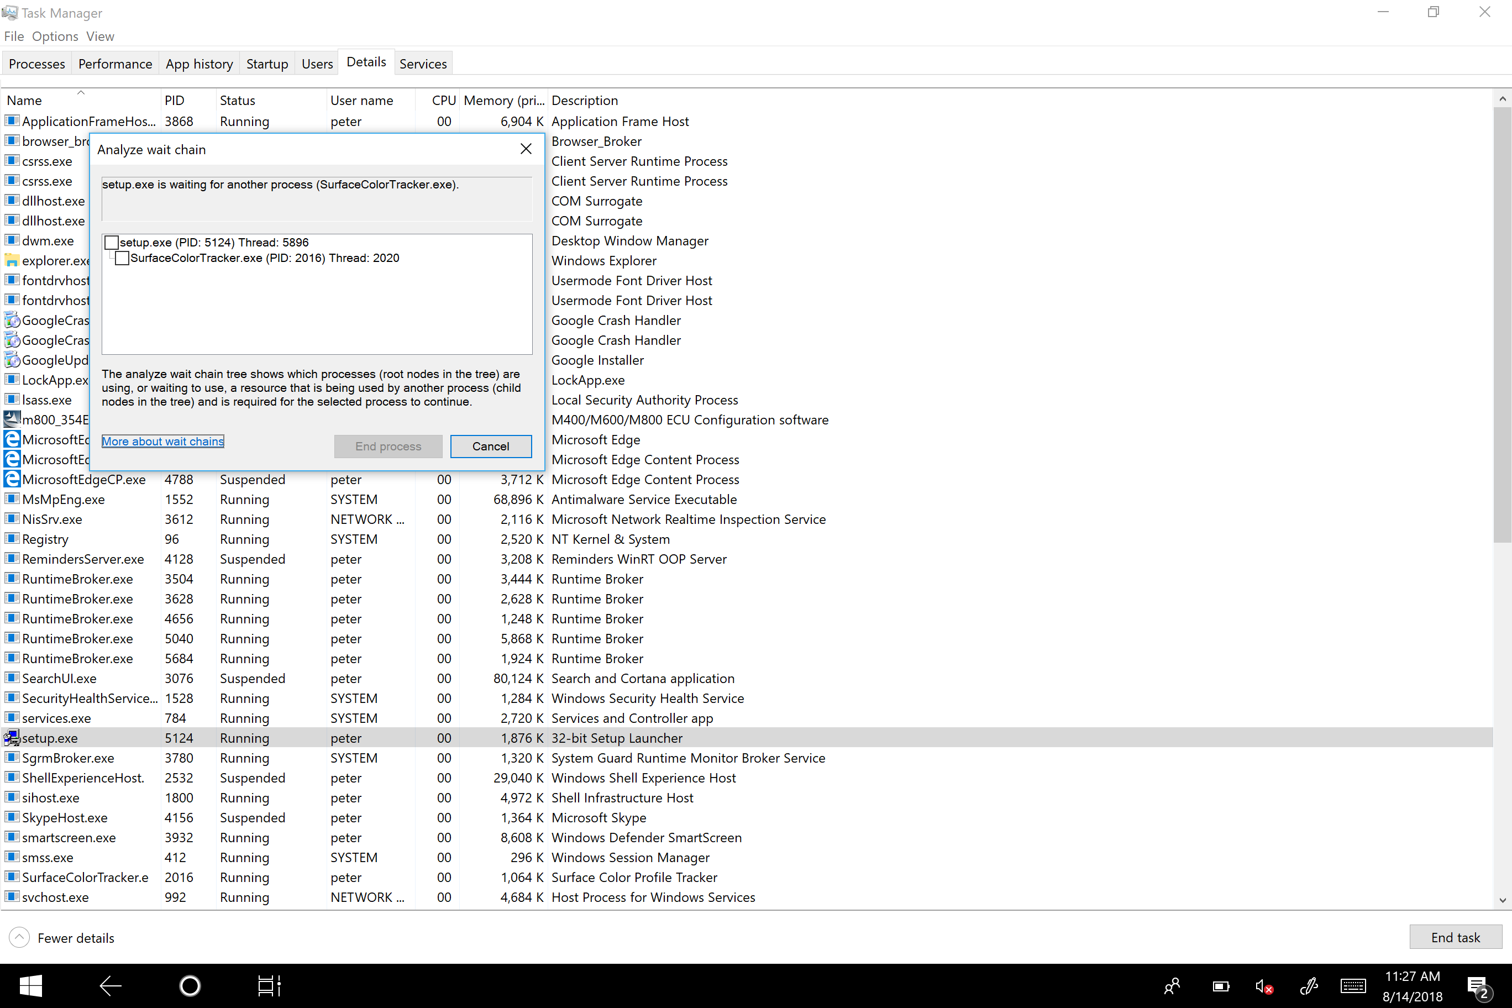Click the explorer.exe folder icon
Image resolution: width=1512 pixels, height=1008 pixels.
pyautogui.click(x=12, y=260)
